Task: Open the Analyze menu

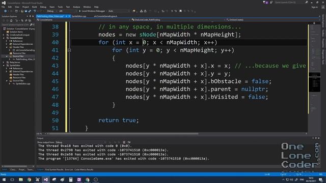Action: 76,7
